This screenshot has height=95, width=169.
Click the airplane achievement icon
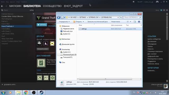40,78
